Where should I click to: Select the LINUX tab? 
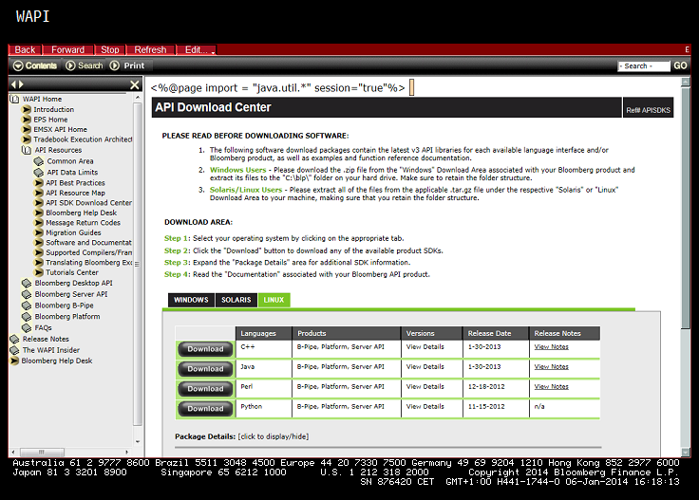click(274, 300)
